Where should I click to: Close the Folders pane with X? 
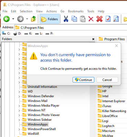(93, 39)
